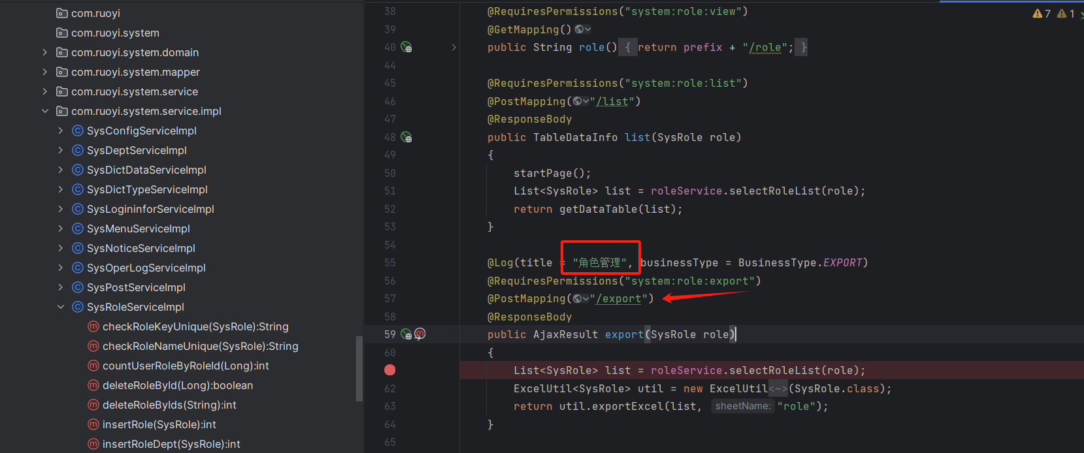Expand the com.ruoyi.system.mapper package
This screenshot has height=453, width=1084.
click(x=44, y=72)
